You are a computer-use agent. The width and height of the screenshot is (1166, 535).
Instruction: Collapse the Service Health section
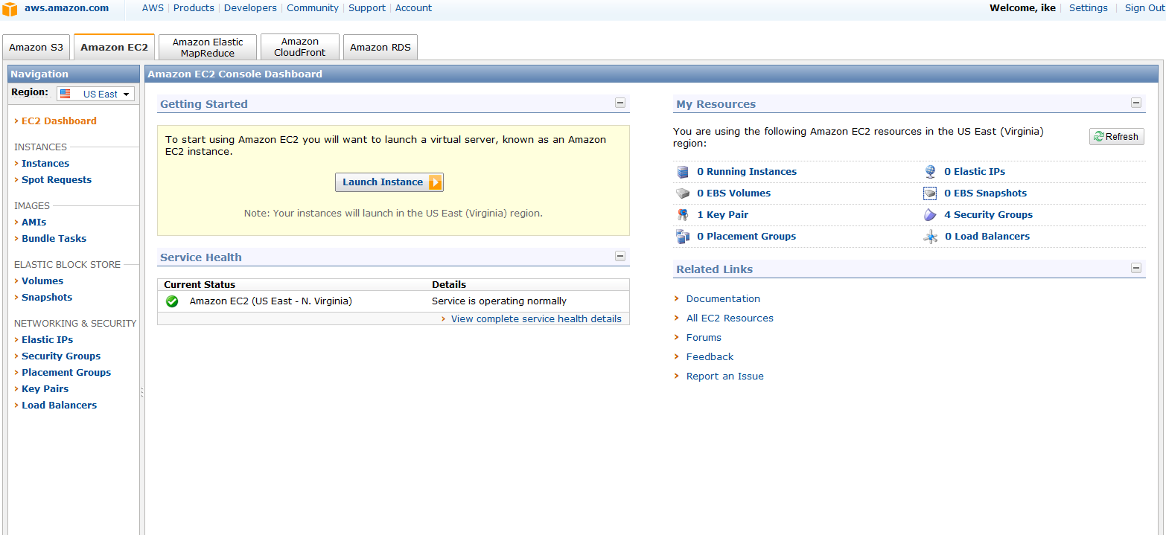point(620,256)
